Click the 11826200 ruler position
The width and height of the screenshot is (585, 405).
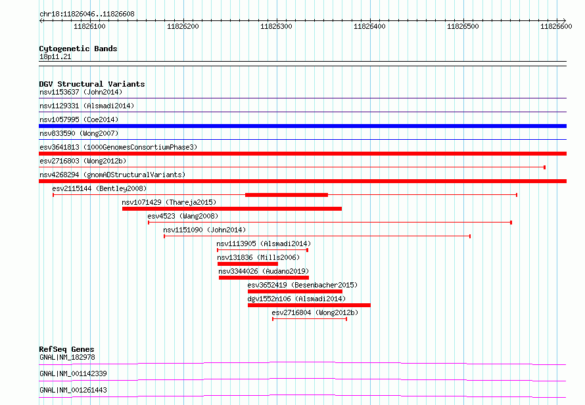[183, 26]
